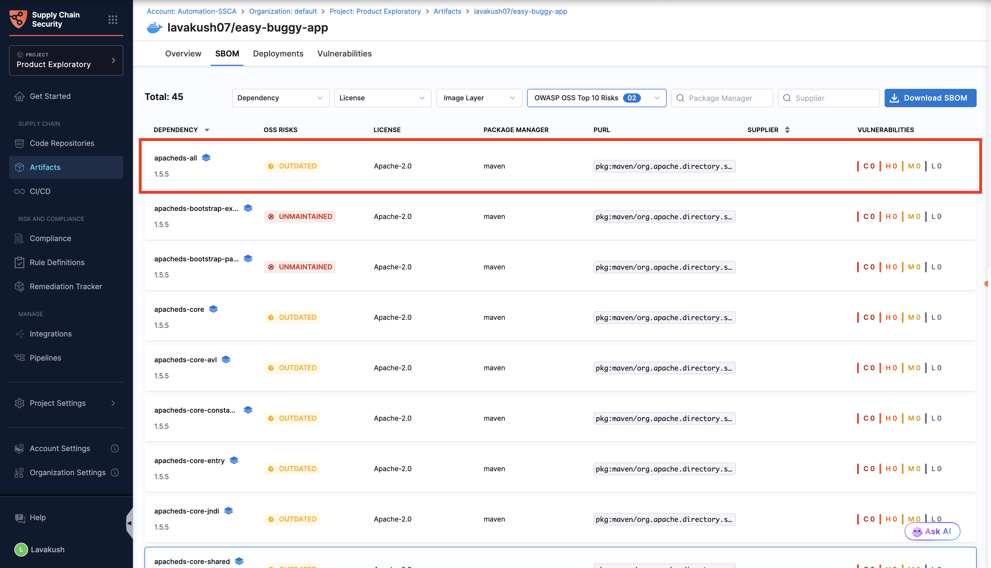Click Organization Settings info icon
Image resolution: width=991 pixels, height=568 pixels.
(115, 472)
